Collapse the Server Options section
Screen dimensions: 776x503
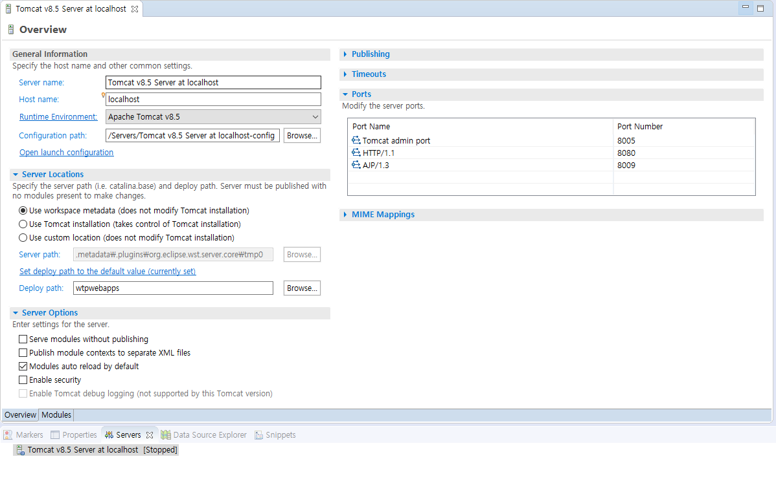tap(16, 313)
